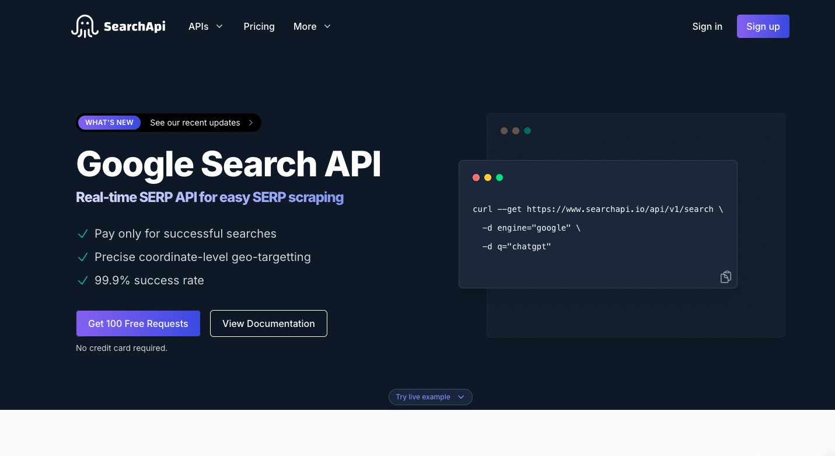Click the Sign up button
The height and width of the screenshot is (456, 835).
[x=763, y=26]
